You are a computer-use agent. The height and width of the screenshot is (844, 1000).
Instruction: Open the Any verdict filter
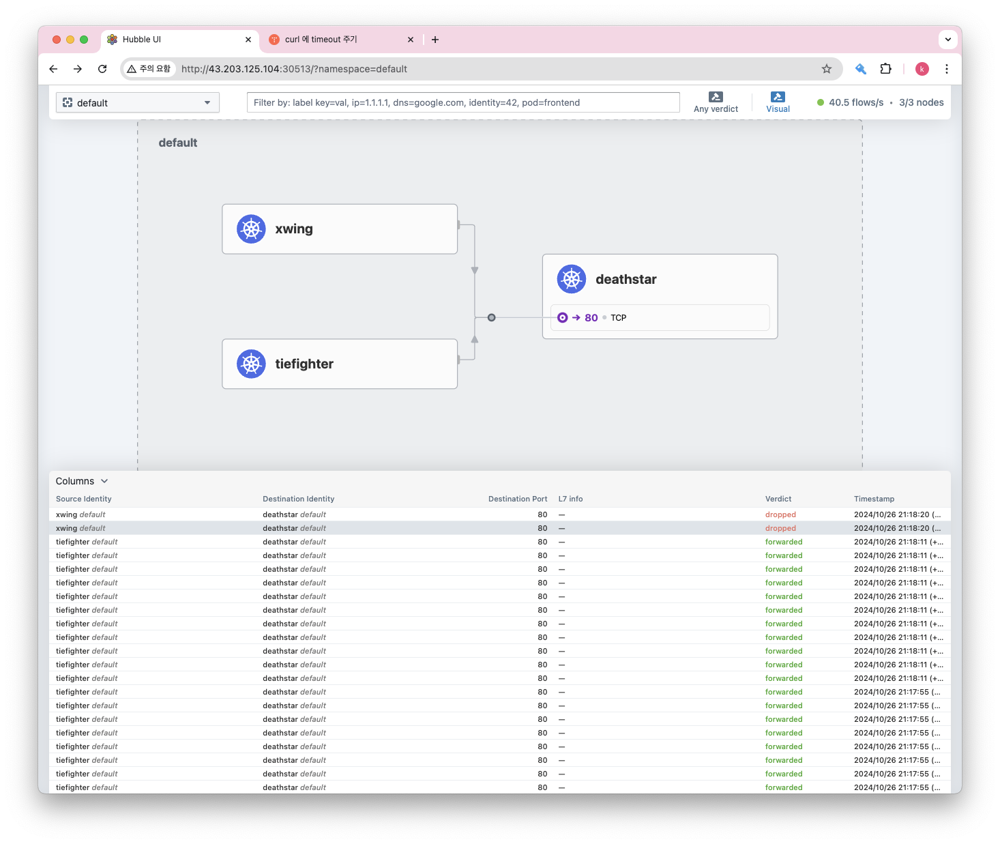pyautogui.click(x=716, y=102)
